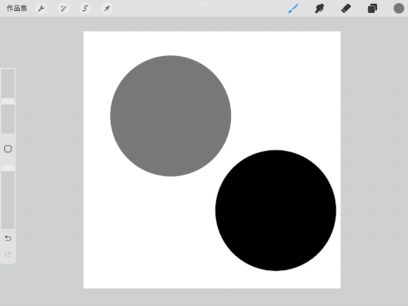The height and width of the screenshot is (306, 408).
Task: Open the Layers panel
Action: click(372, 8)
